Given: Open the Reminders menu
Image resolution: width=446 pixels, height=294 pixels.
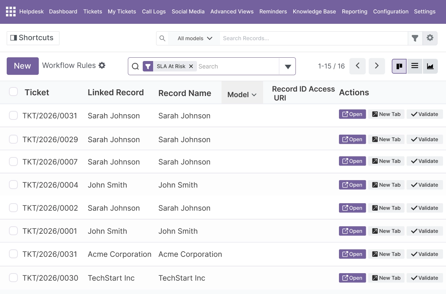Looking at the screenshot, I should [273, 12].
